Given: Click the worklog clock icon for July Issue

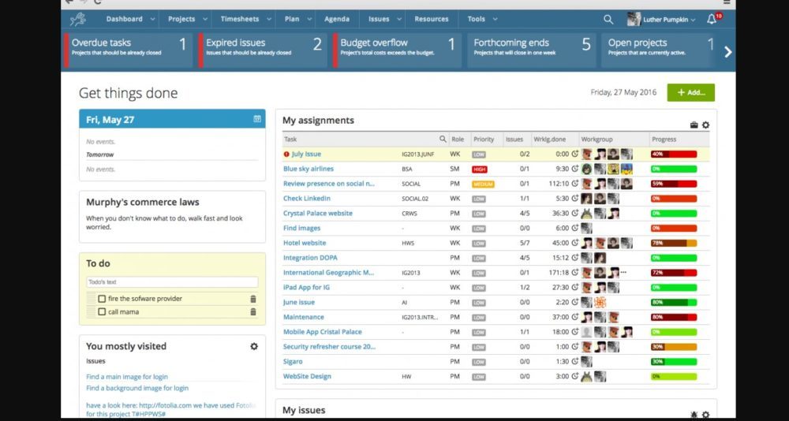Looking at the screenshot, I should pyautogui.click(x=575, y=155).
